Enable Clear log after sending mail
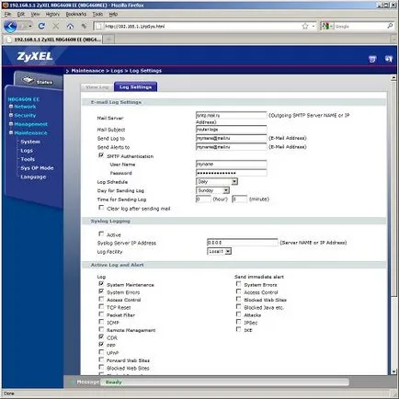399x399 pixels. pos(101,208)
